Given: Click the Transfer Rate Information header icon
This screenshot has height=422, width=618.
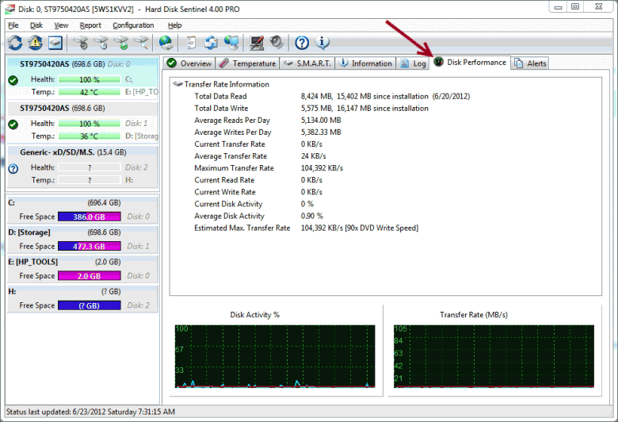Looking at the screenshot, I should 177,84.
